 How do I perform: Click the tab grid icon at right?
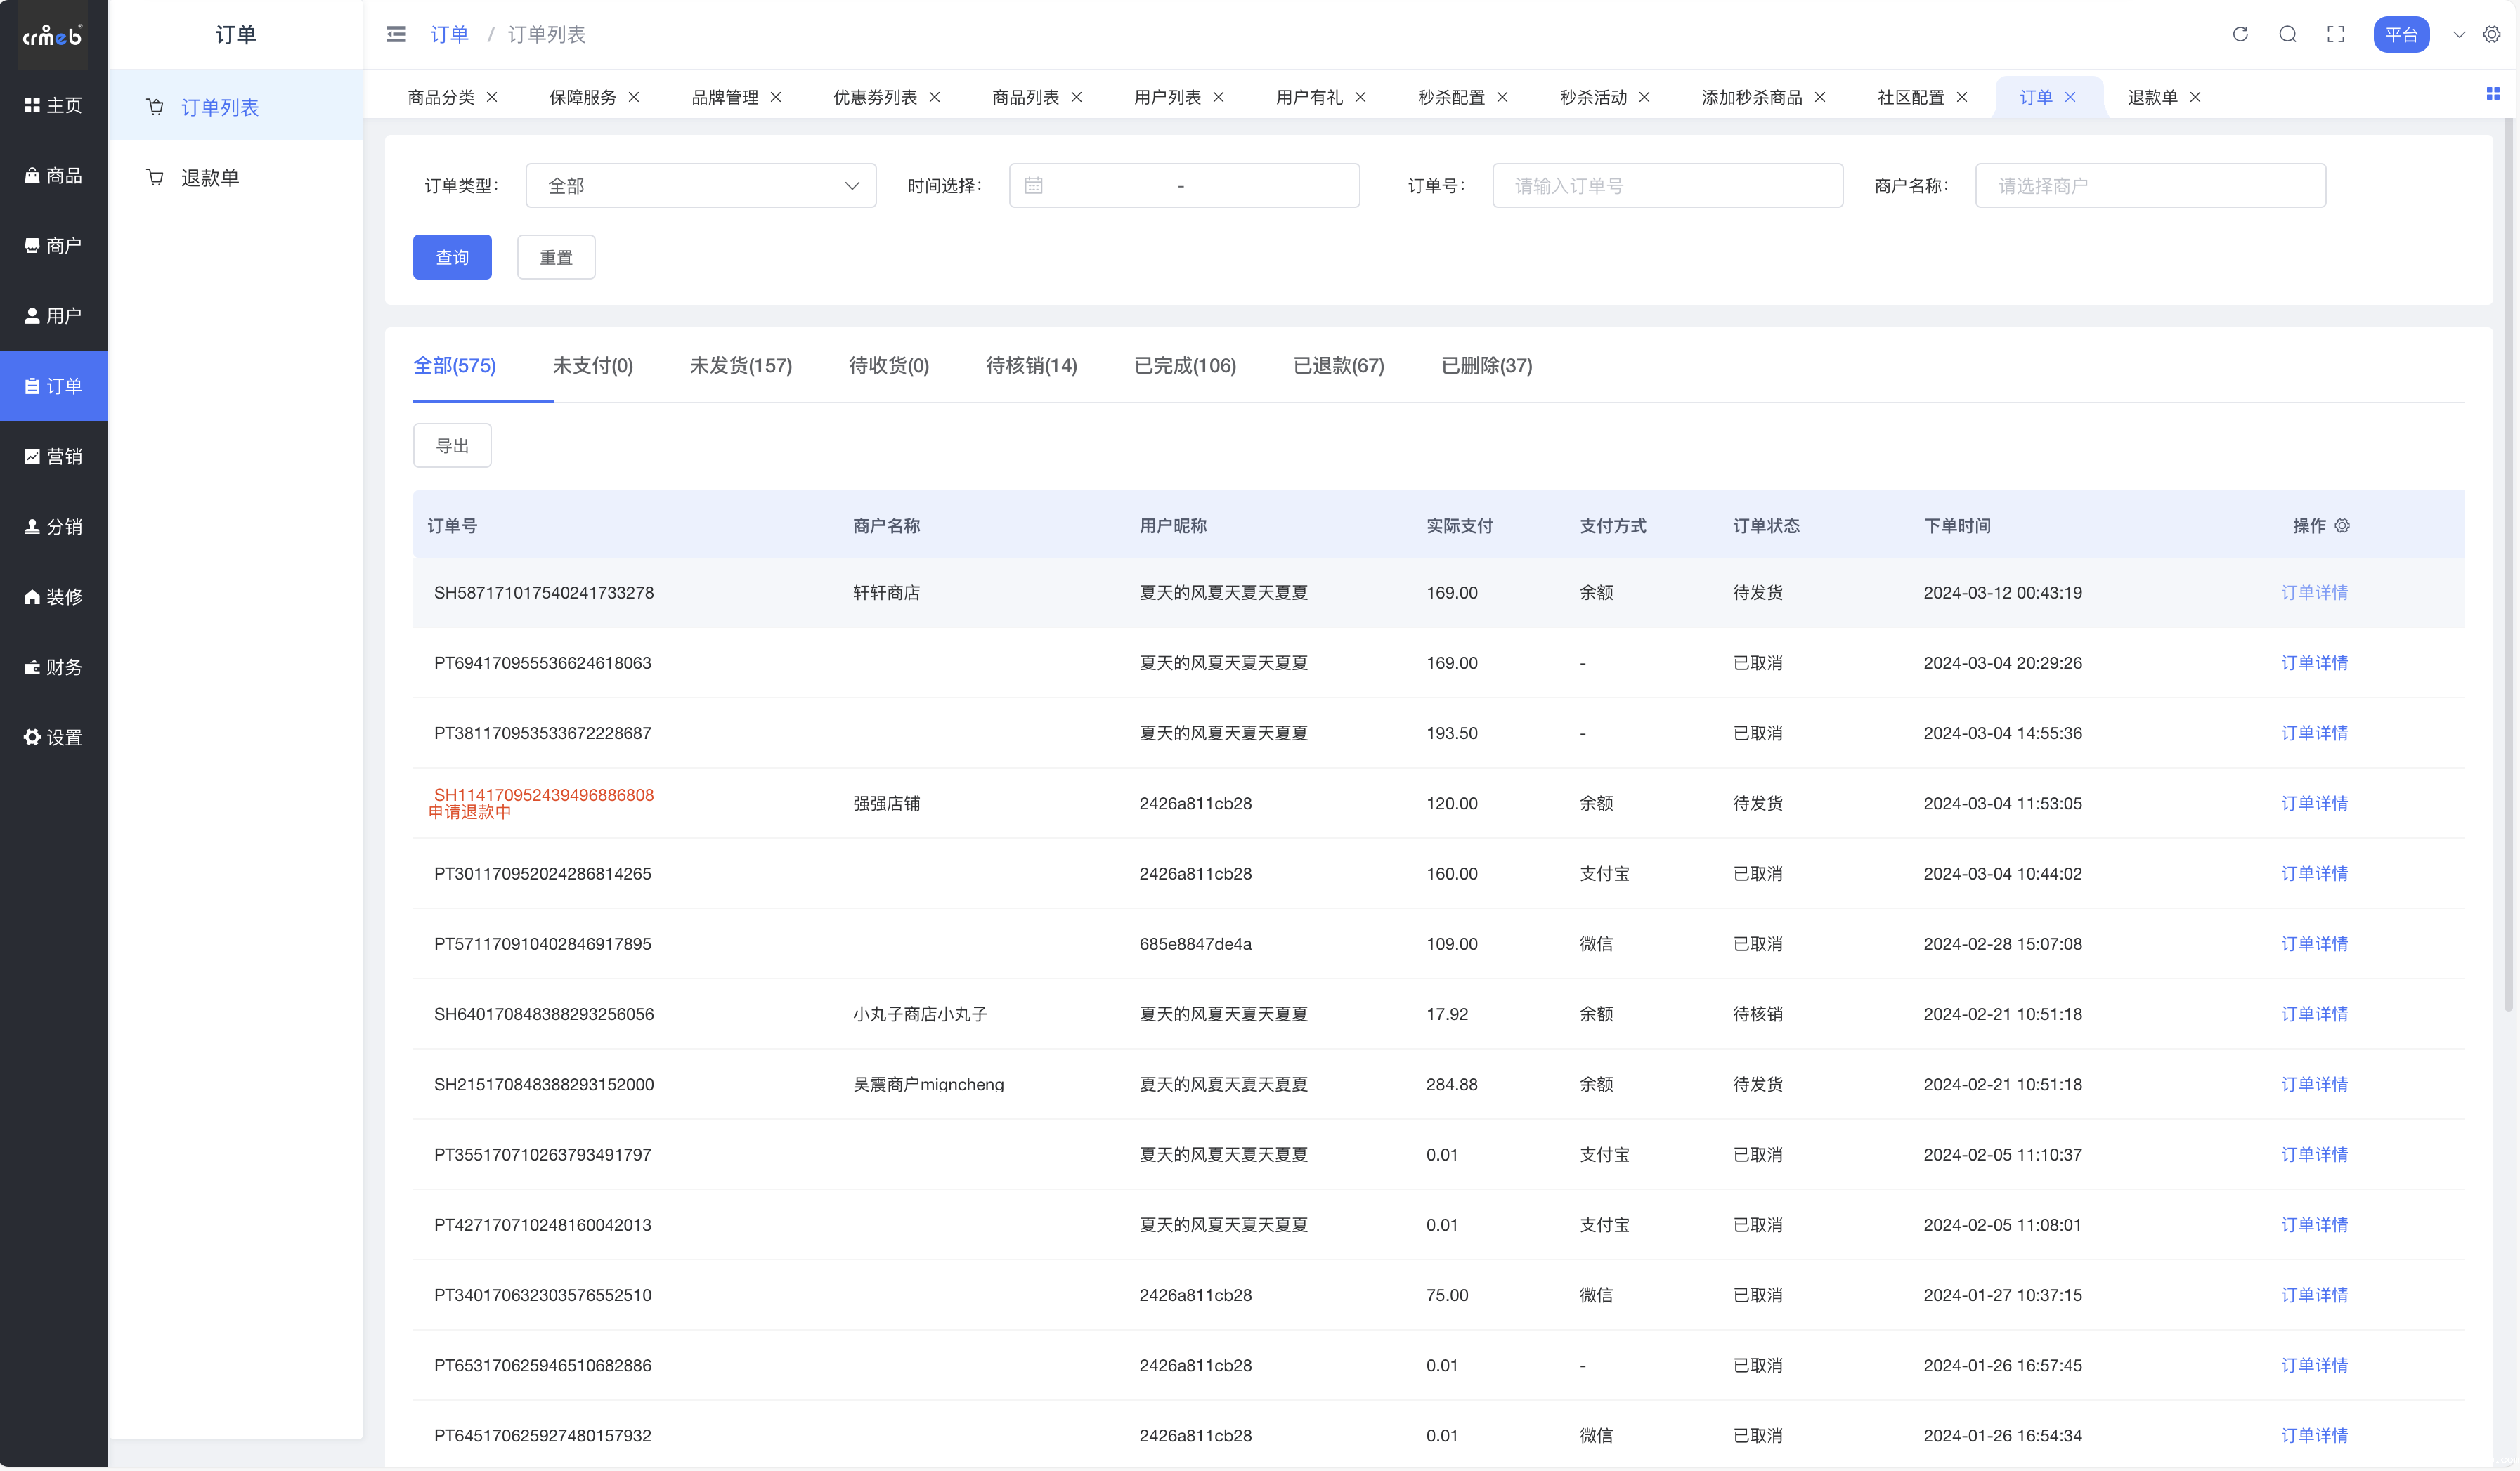coord(2492,94)
